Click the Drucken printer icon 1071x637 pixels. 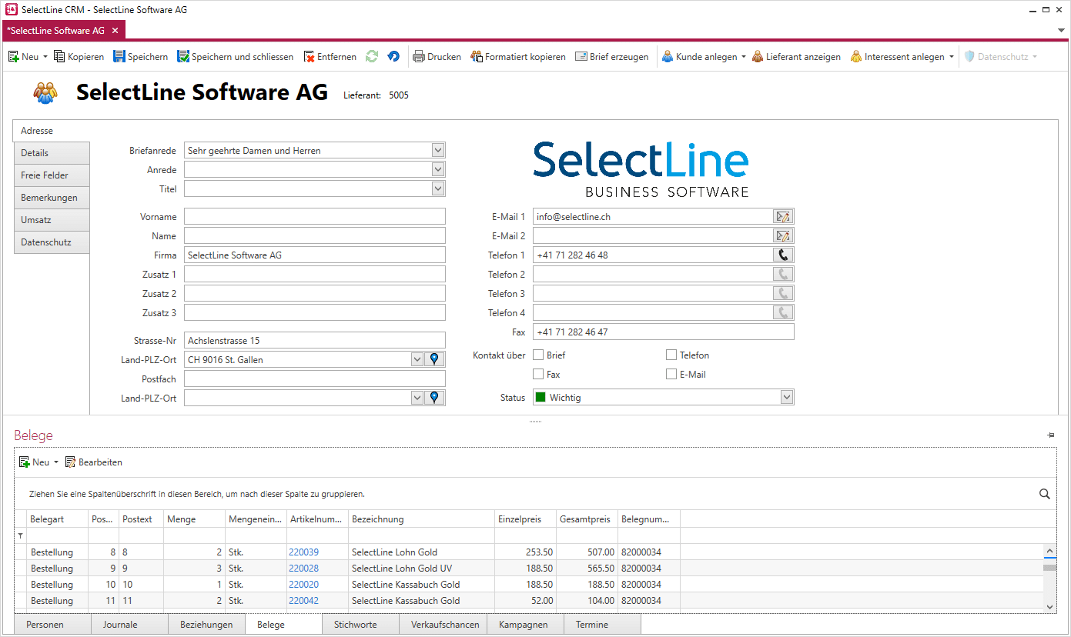coord(419,57)
